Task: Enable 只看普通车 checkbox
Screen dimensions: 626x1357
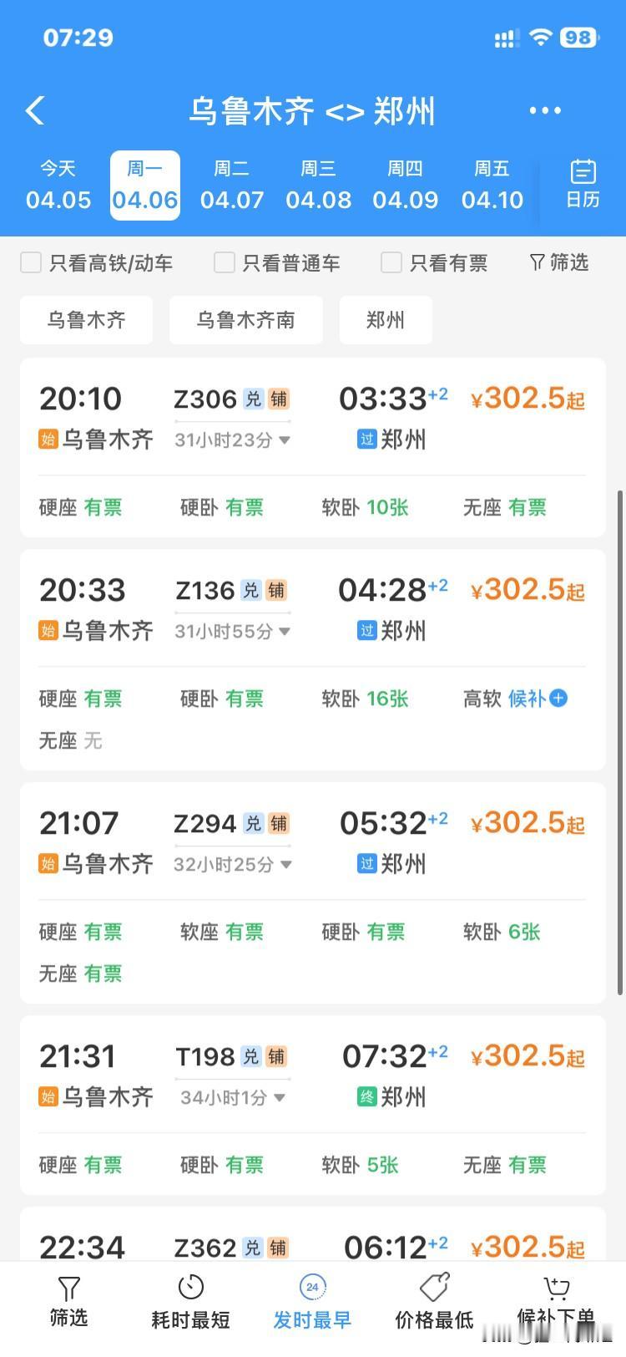Action: (224, 262)
